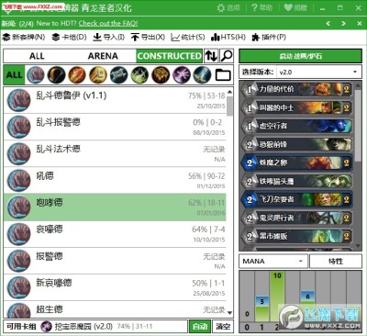
Task: Select deck 超生德
Action: tap(115, 309)
